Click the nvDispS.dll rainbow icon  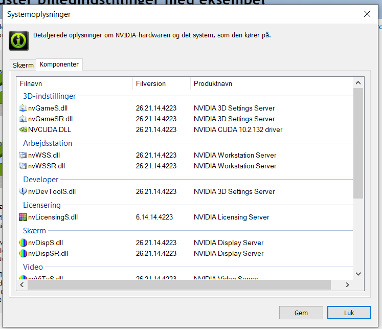click(x=23, y=243)
